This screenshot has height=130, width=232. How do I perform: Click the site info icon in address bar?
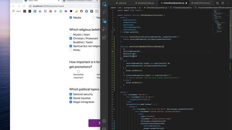pos(30,6)
